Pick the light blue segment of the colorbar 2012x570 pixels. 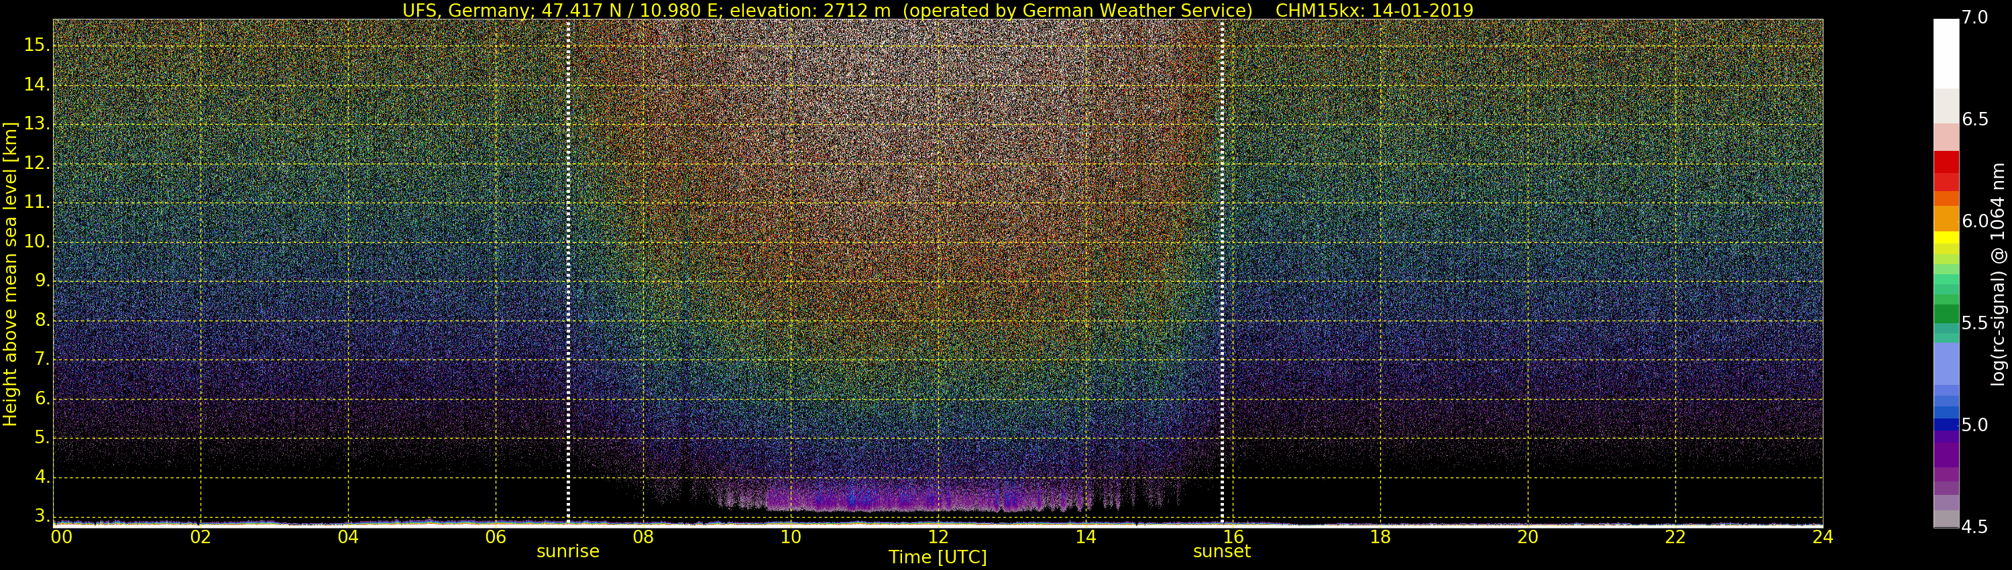click(x=1946, y=364)
